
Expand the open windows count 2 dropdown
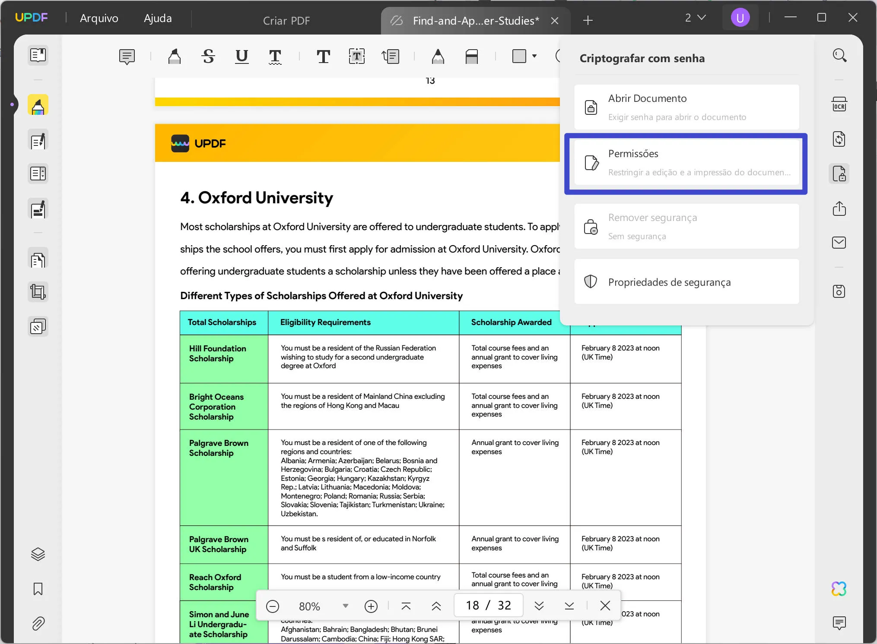[x=695, y=18]
